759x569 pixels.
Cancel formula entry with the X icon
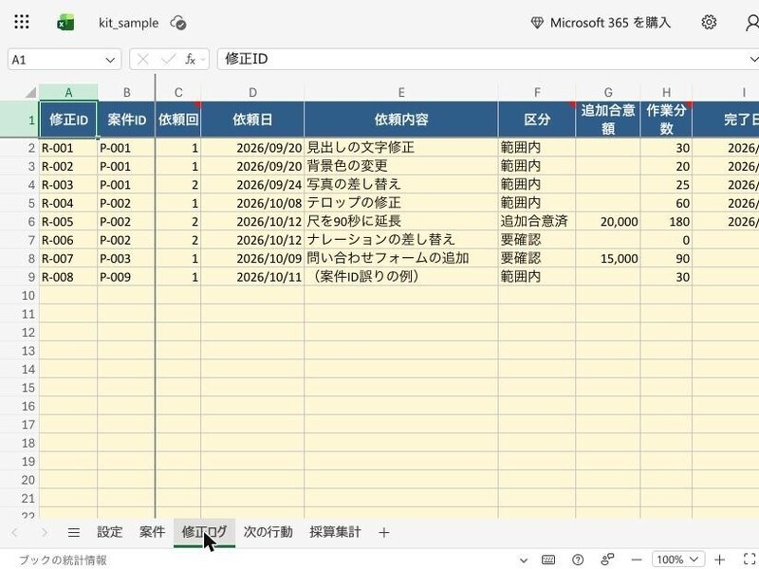click(143, 60)
